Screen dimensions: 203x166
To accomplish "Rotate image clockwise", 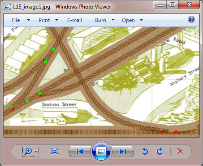I will (160, 151).
